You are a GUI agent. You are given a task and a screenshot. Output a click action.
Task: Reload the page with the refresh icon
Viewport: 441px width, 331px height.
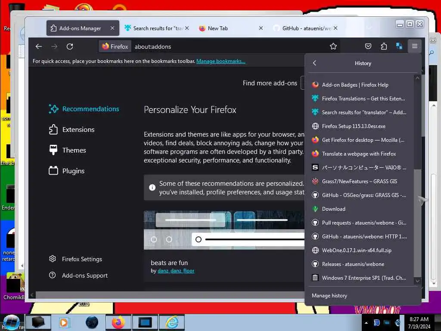coord(70,47)
